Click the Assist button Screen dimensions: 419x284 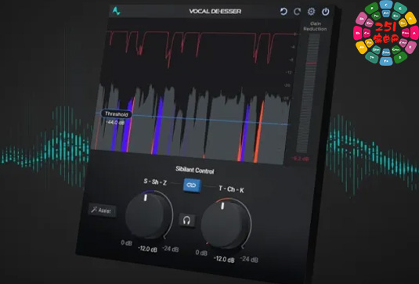point(102,210)
